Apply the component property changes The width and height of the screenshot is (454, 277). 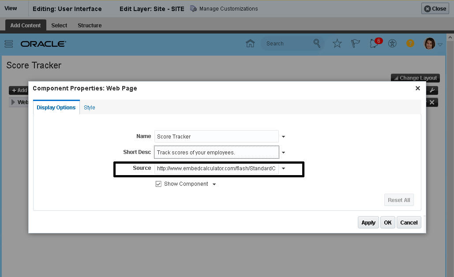tap(368, 222)
